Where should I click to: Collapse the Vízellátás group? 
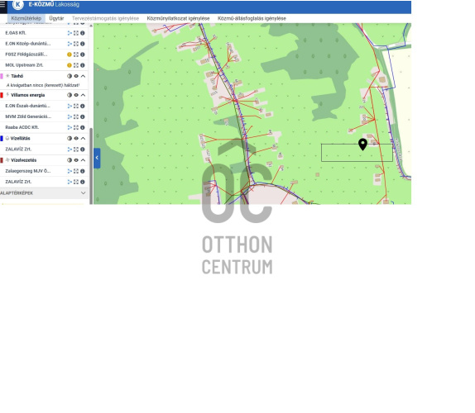point(83,139)
